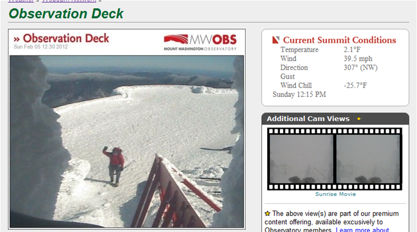Click the gold star in Additional Cam Views header

coord(359,119)
